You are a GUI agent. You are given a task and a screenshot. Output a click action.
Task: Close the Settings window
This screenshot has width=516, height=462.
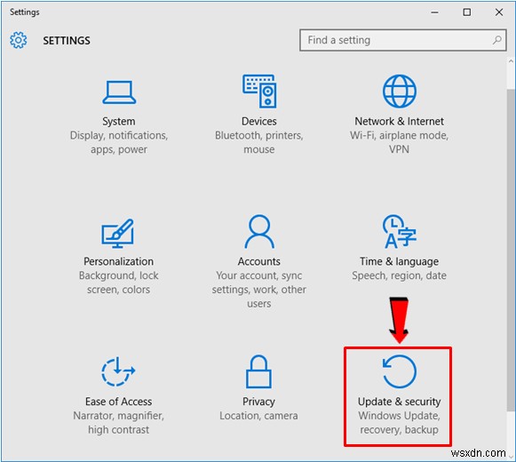(x=499, y=12)
